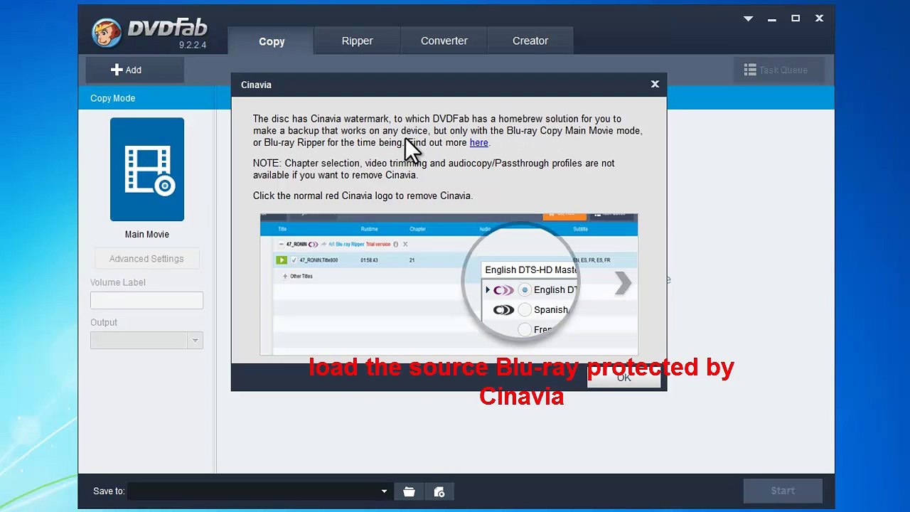Viewport: 910px width, 512px height.
Task: Browse output folder with folder icon
Action: pyautogui.click(x=409, y=491)
